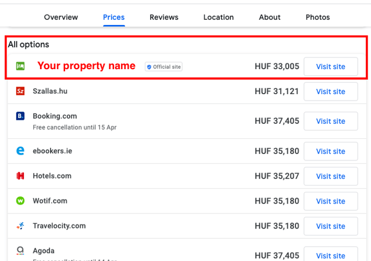This screenshot has height=261, width=371.
Task: Select the Agoda provider name
Action: tap(44, 251)
